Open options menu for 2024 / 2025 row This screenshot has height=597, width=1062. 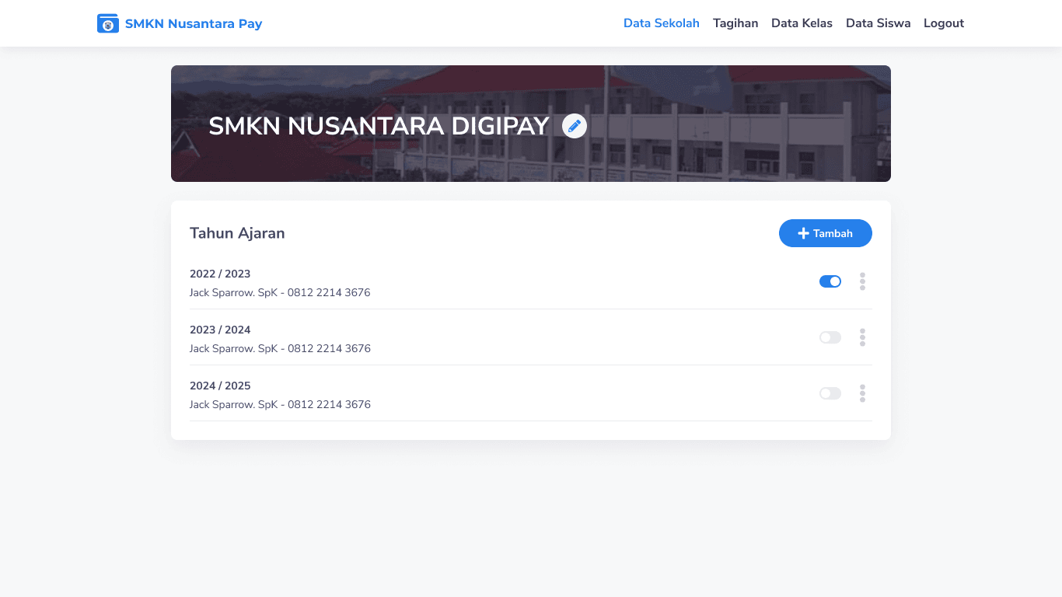click(862, 393)
